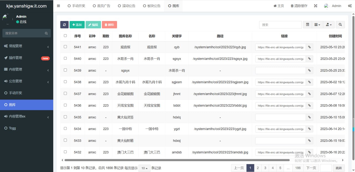Viewport: 355px width, 172px height.
Task: Toggle the sidebar hamburger menu icon
Action: click(58, 6)
